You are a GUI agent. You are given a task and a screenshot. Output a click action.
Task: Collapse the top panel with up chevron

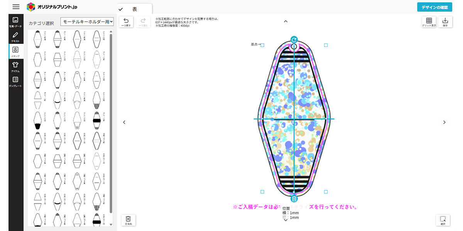tap(286, 22)
